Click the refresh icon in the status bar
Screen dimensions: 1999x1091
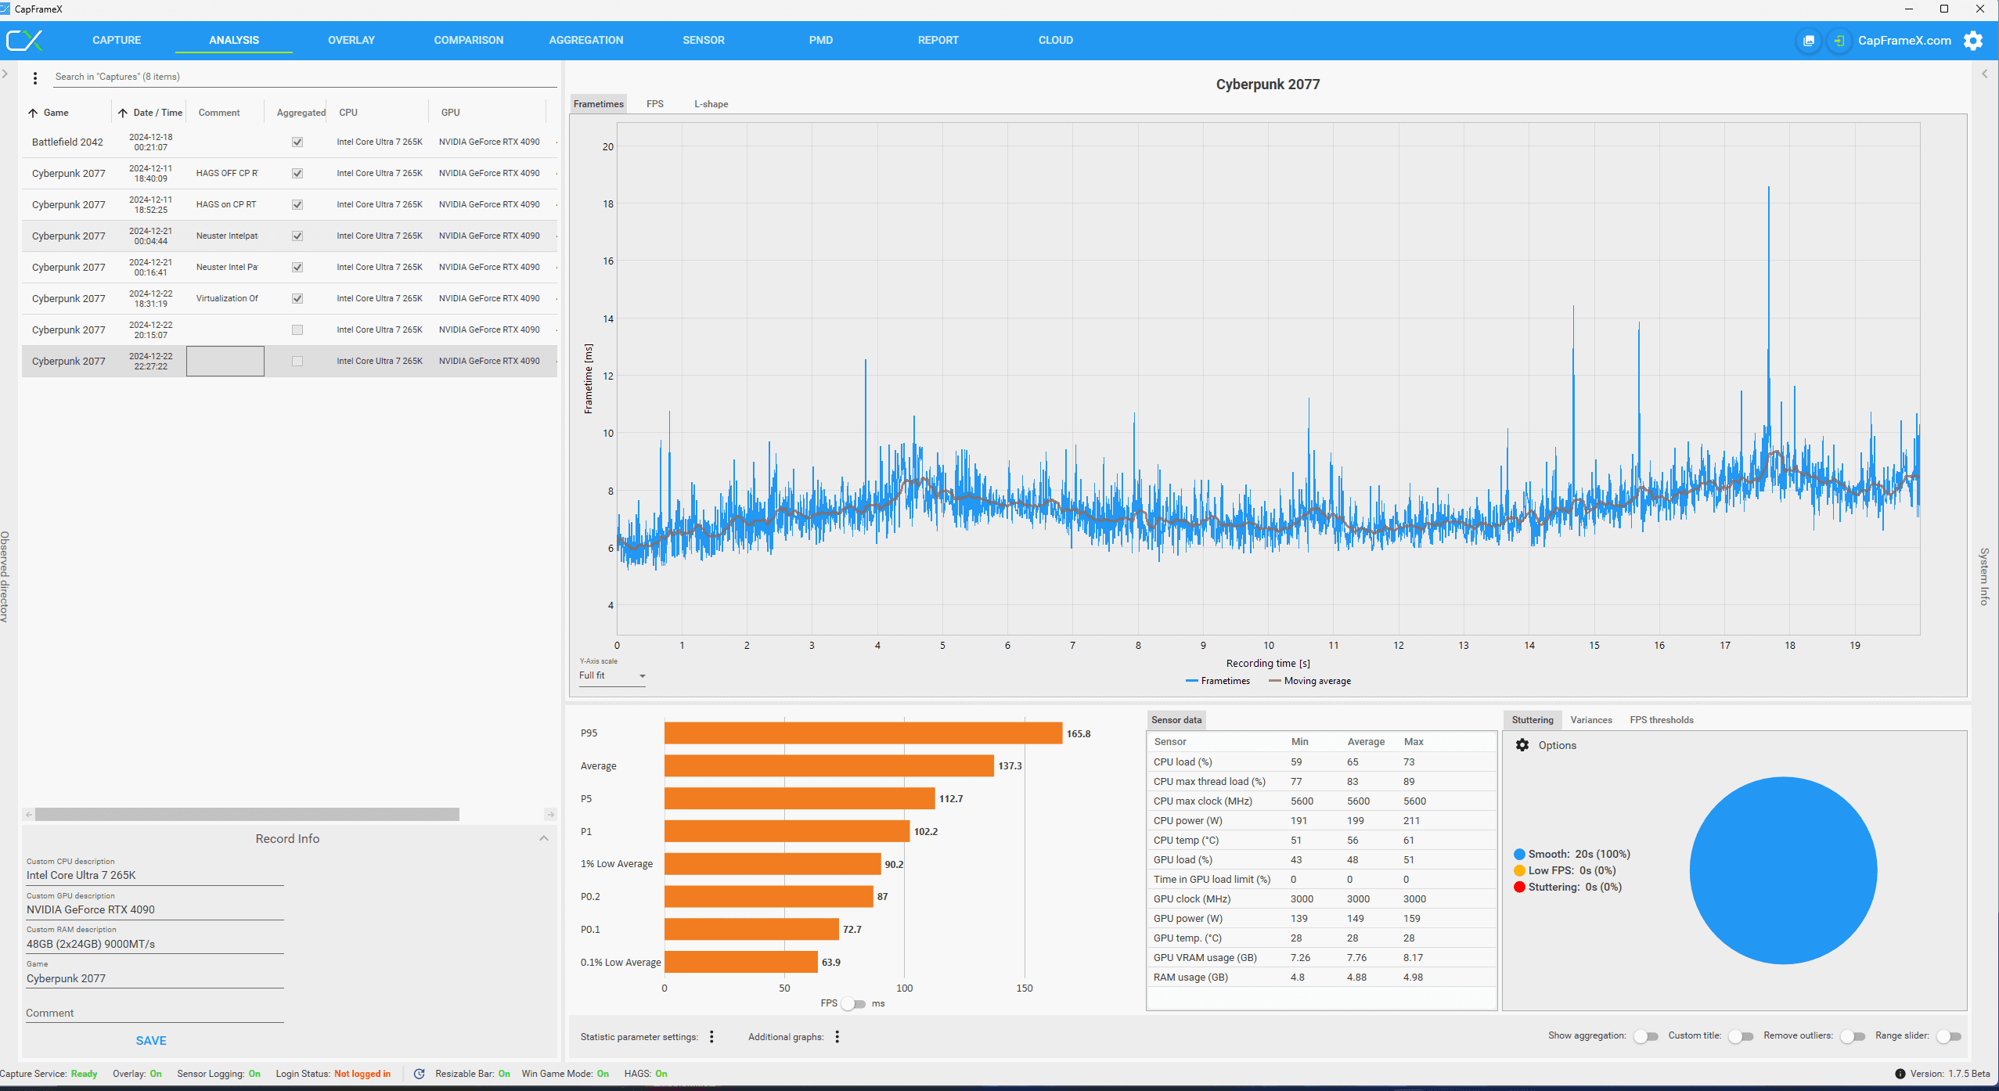[420, 1074]
